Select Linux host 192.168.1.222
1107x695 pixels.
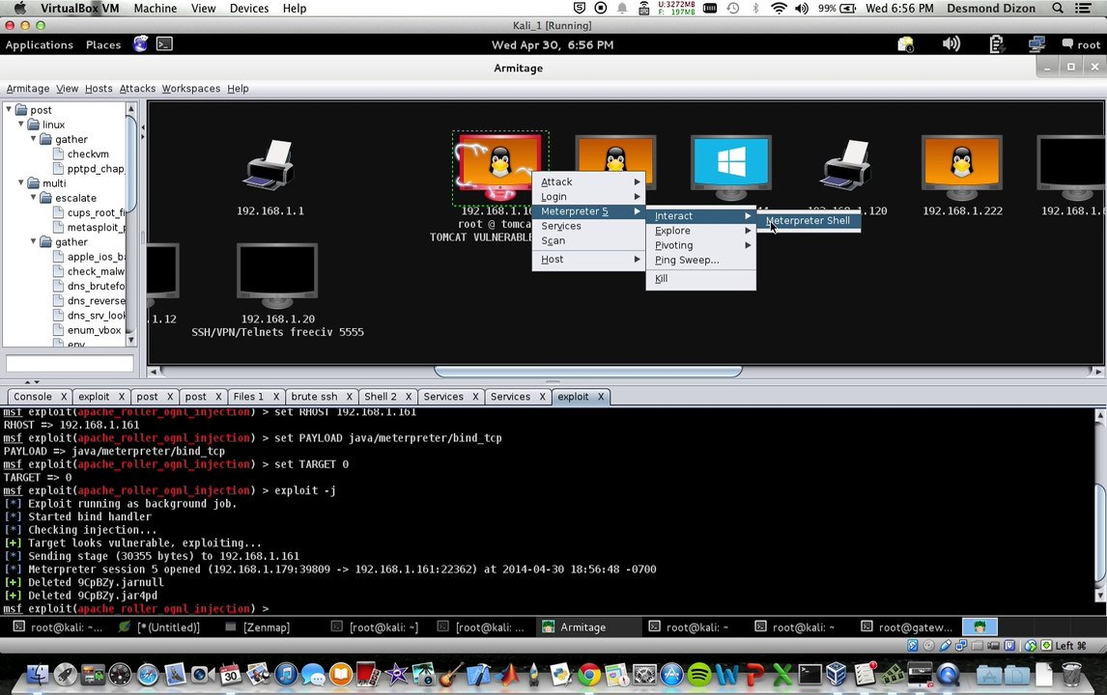coord(961,167)
